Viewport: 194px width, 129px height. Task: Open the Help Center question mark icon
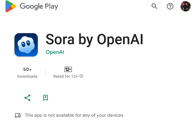click(170, 6)
